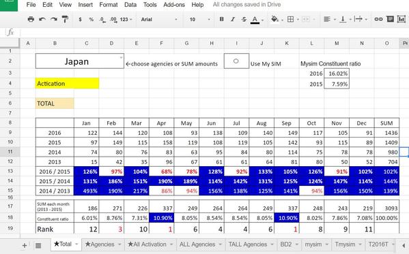Click the Print icon in toolbar
Viewport: 409px width, 254px height.
point(31,19)
